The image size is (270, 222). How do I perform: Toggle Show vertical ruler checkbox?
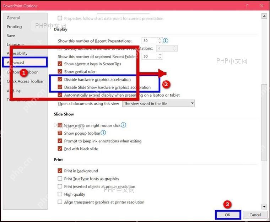tap(60, 71)
